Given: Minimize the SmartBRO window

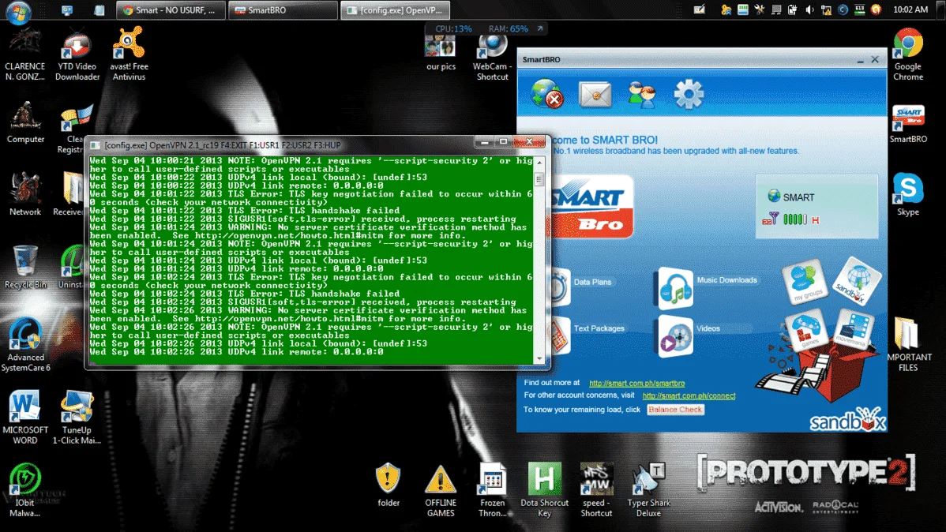Looking at the screenshot, I should pos(861,60).
